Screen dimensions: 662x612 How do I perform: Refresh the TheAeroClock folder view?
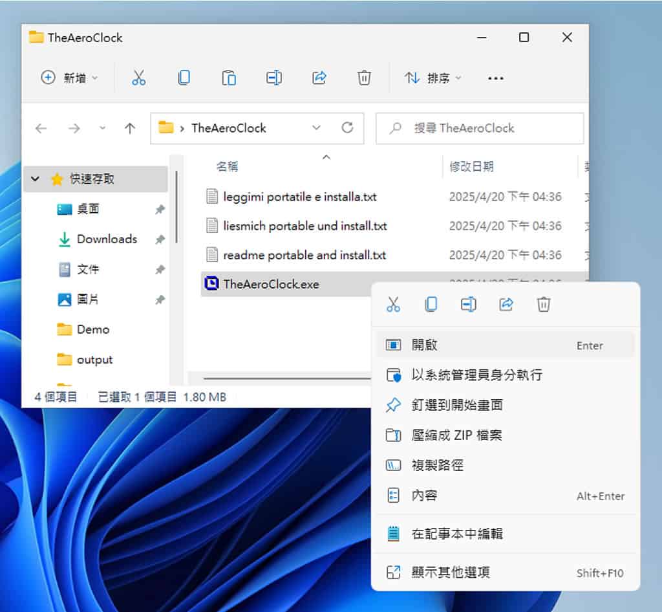pyautogui.click(x=347, y=127)
